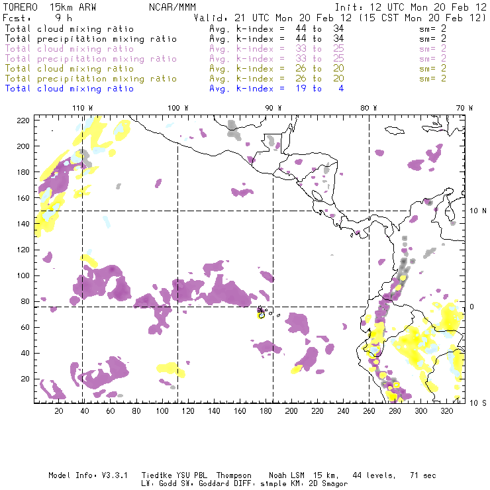Select the "60" label on the vertical axis
The width and height of the screenshot is (490, 490).
(x=25, y=327)
